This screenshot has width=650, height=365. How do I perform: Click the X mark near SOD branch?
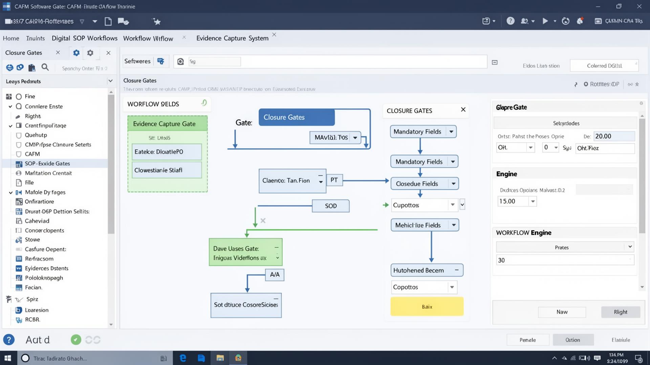click(x=263, y=221)
